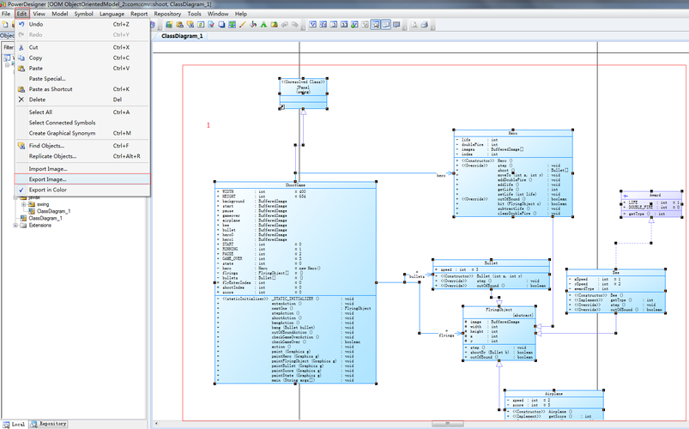Click the new document icon at toolbar start

click(5, 25)
